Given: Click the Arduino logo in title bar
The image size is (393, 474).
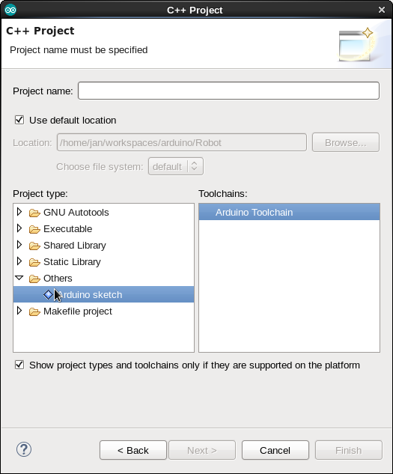Looking at the screenshot, I should coord(10,10).
